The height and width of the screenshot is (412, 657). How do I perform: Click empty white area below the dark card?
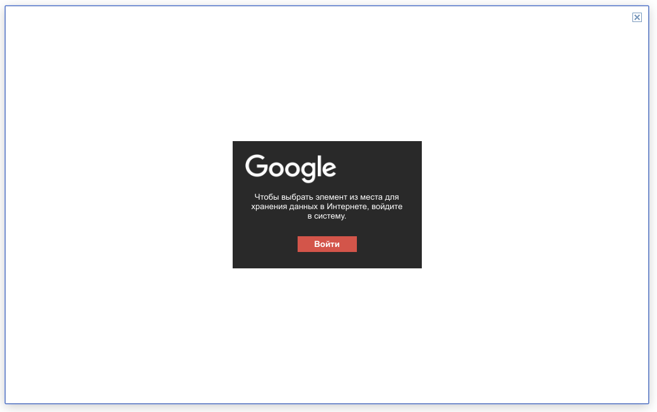(x=327, y=335)
